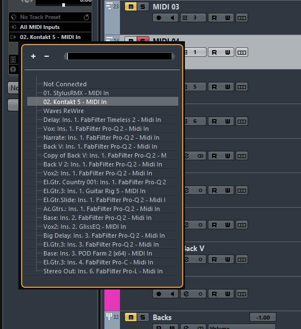The width and height of the screenshot is (301, 329).
Task: Click the inspector quick controls knob icon
Action: point(13,69)
